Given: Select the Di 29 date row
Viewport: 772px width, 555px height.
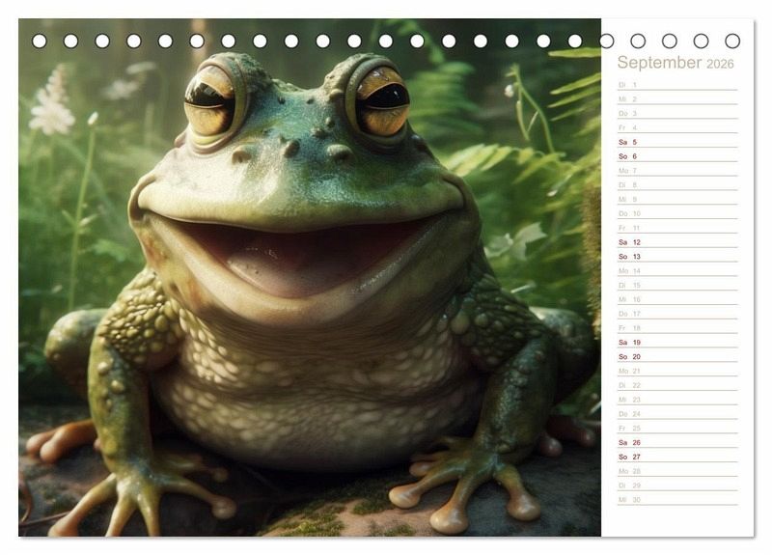Looking at the screenshot, I should (677, 486).
